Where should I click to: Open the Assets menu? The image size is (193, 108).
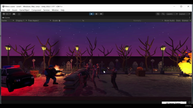[x=15, y=10]
